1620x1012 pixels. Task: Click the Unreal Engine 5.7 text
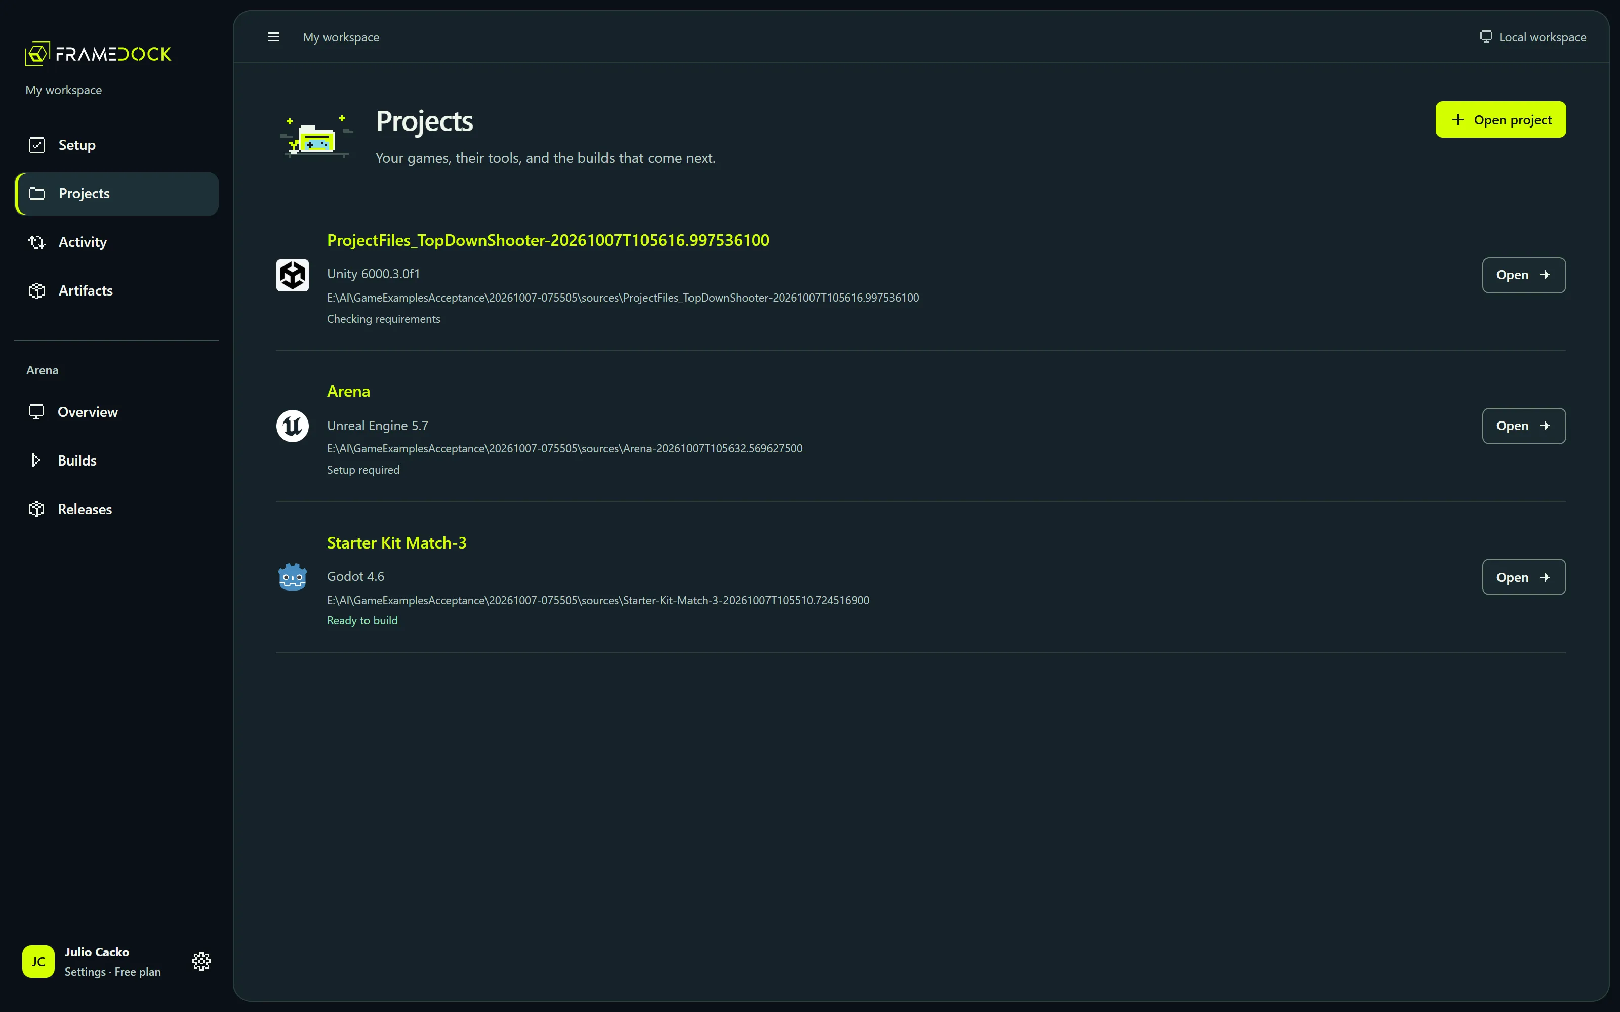click(378, 426)
